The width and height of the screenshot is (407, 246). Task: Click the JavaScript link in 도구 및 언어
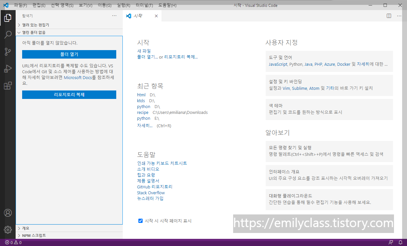click(278, 64)
